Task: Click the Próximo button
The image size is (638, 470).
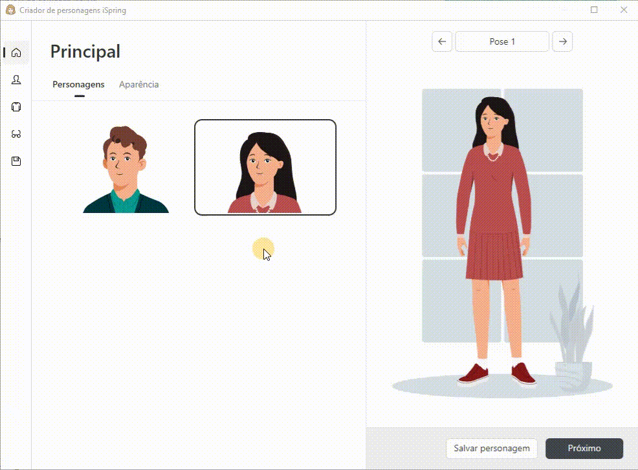Action: click(x=584, y=448)
